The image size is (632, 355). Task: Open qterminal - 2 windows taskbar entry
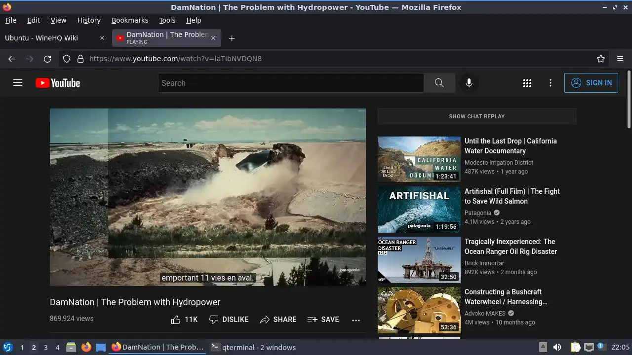coord(253,348)
